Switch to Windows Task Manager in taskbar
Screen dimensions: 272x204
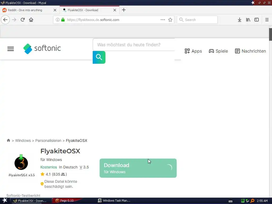[x=114, y=201]
